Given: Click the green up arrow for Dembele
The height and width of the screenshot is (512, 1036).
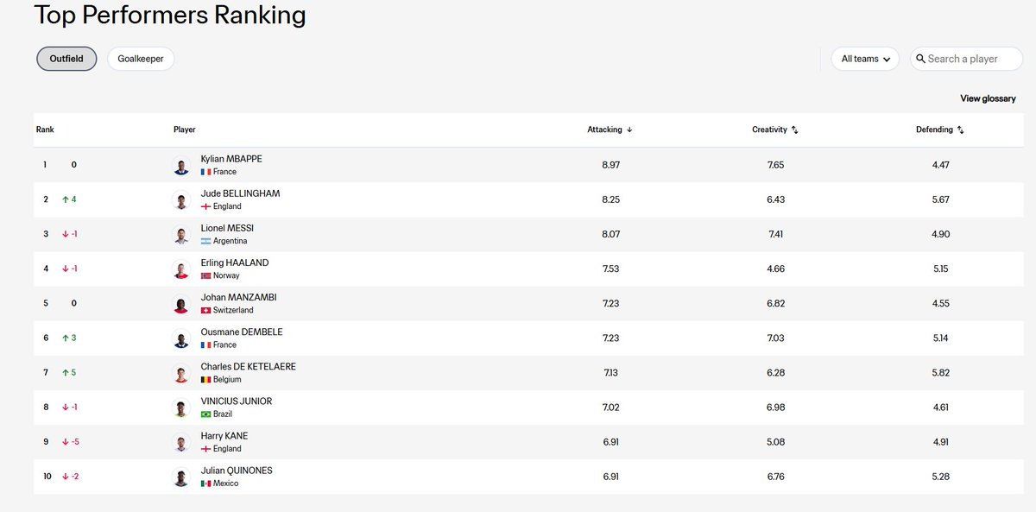Looking at the screenshot, I should click(x=65, y=338).
